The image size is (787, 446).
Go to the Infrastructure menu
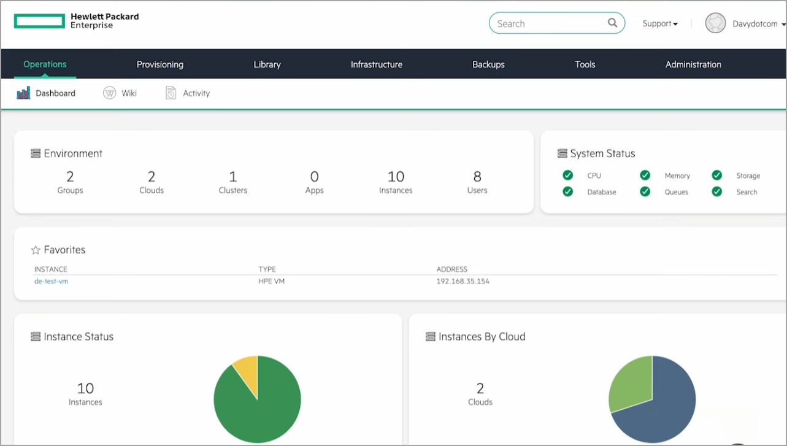click(376, 64)
